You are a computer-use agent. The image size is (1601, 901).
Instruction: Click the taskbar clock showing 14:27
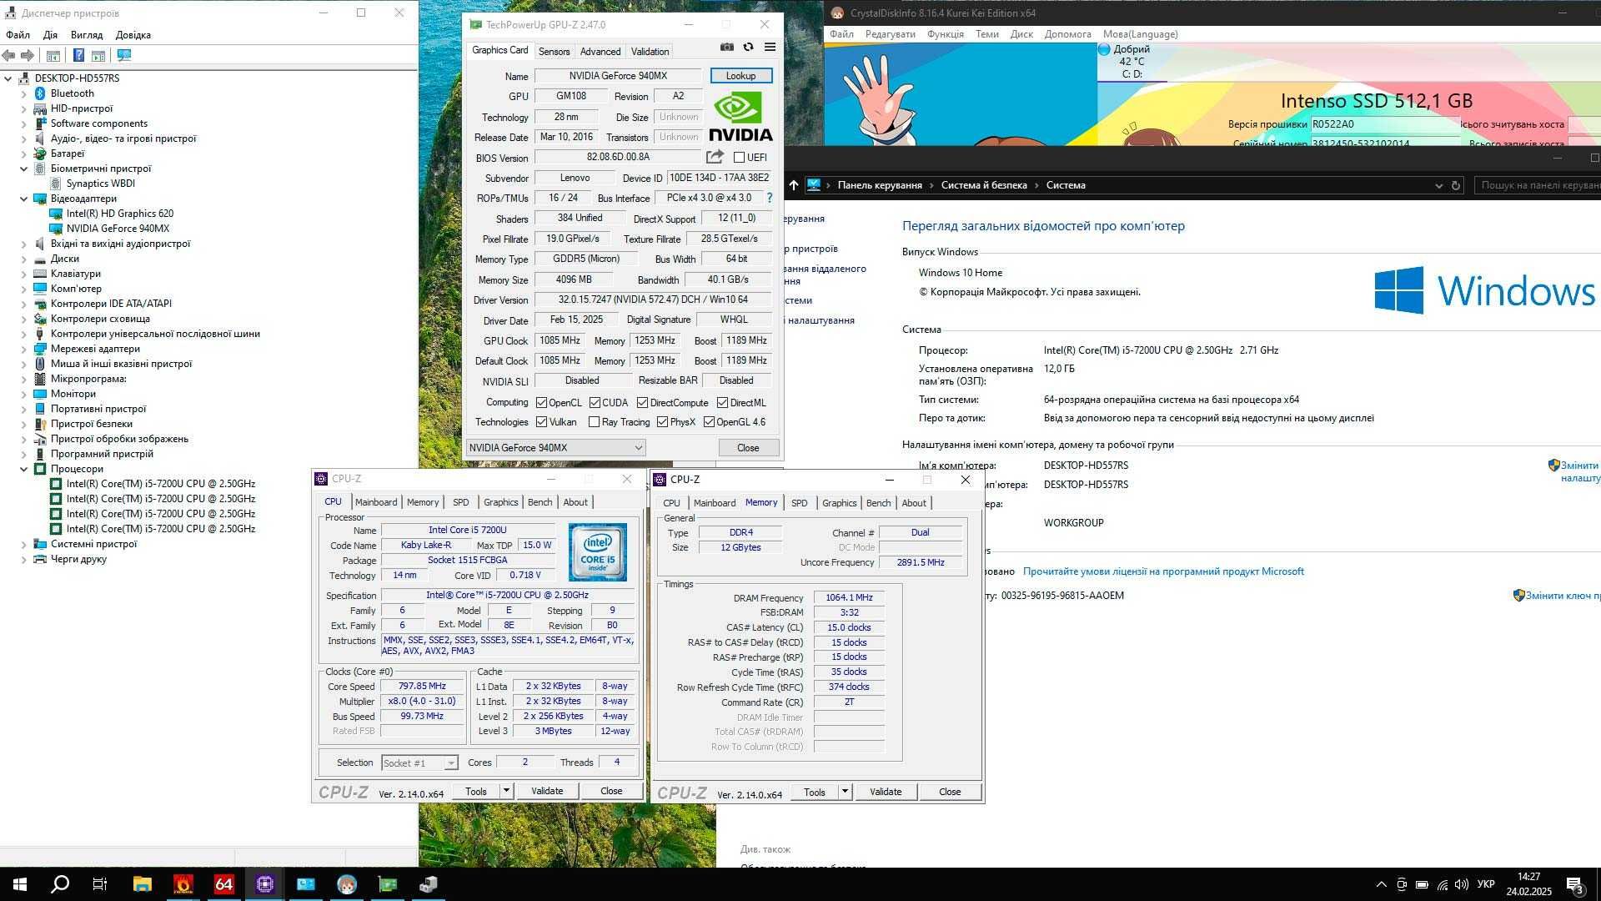click(1528, 884)
